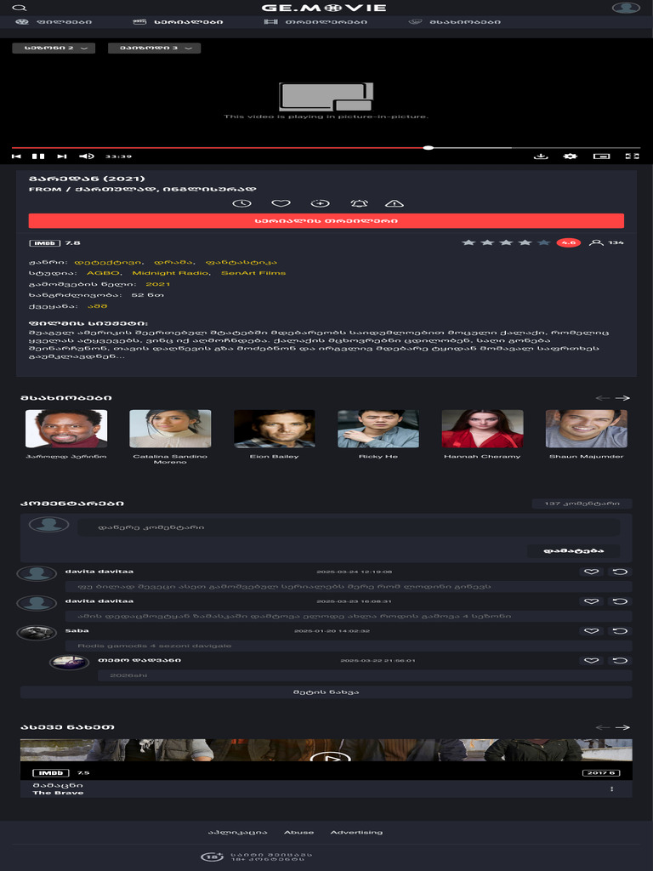Expand the სეზონი 2 season dropdown
Image resolution: width=653 pixels, height=871 pixels.
54,48
